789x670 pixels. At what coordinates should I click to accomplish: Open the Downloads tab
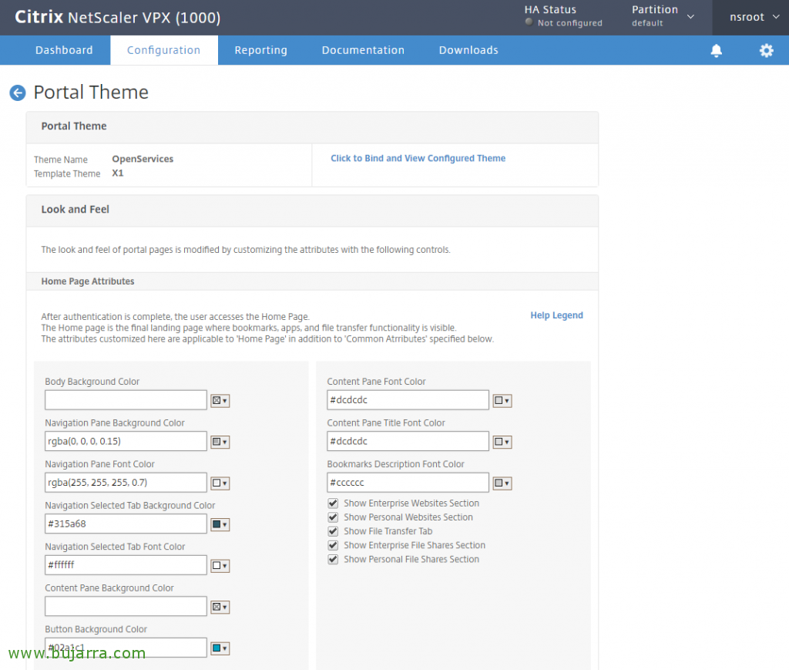coord(468,50)
